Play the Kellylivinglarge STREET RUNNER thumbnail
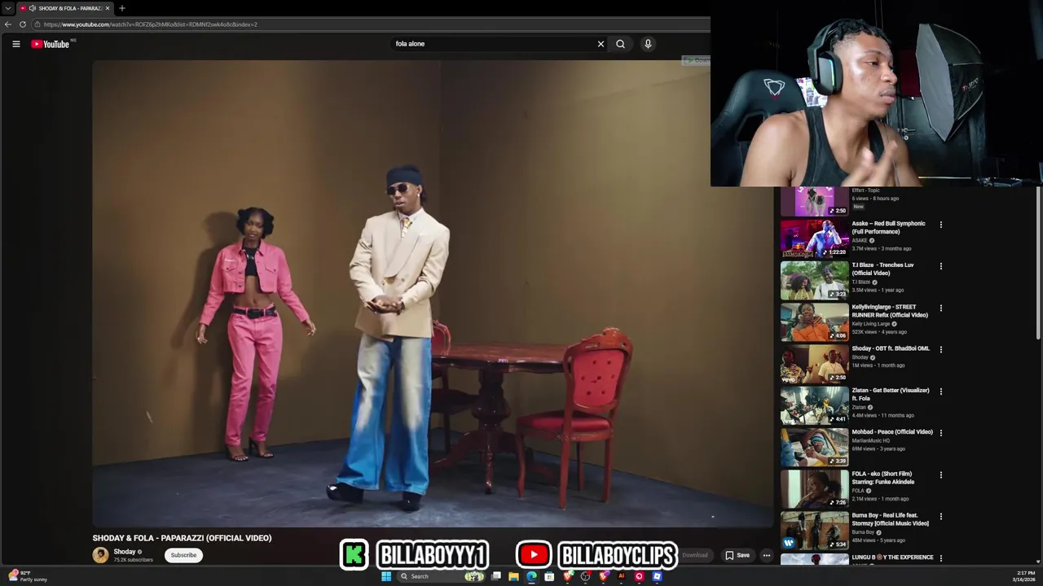 tap(814, 321)
